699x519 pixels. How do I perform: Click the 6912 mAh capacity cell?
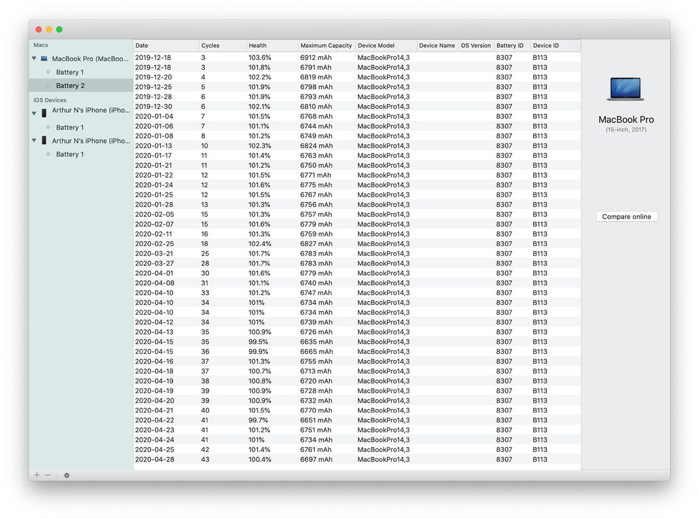click(316, 57)
